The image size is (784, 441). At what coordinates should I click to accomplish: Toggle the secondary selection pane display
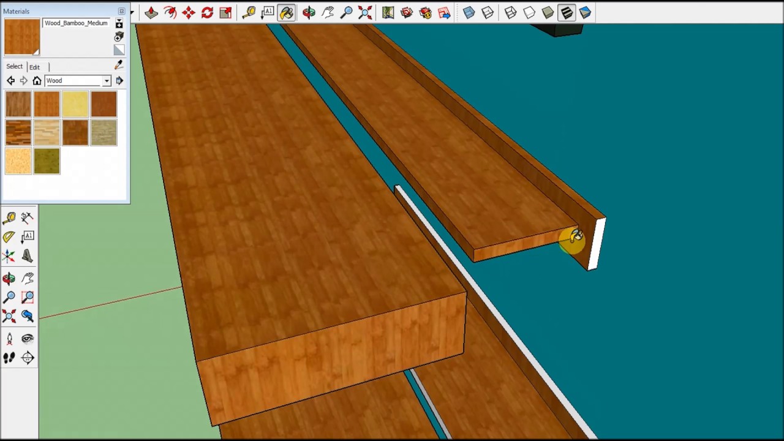119,24
